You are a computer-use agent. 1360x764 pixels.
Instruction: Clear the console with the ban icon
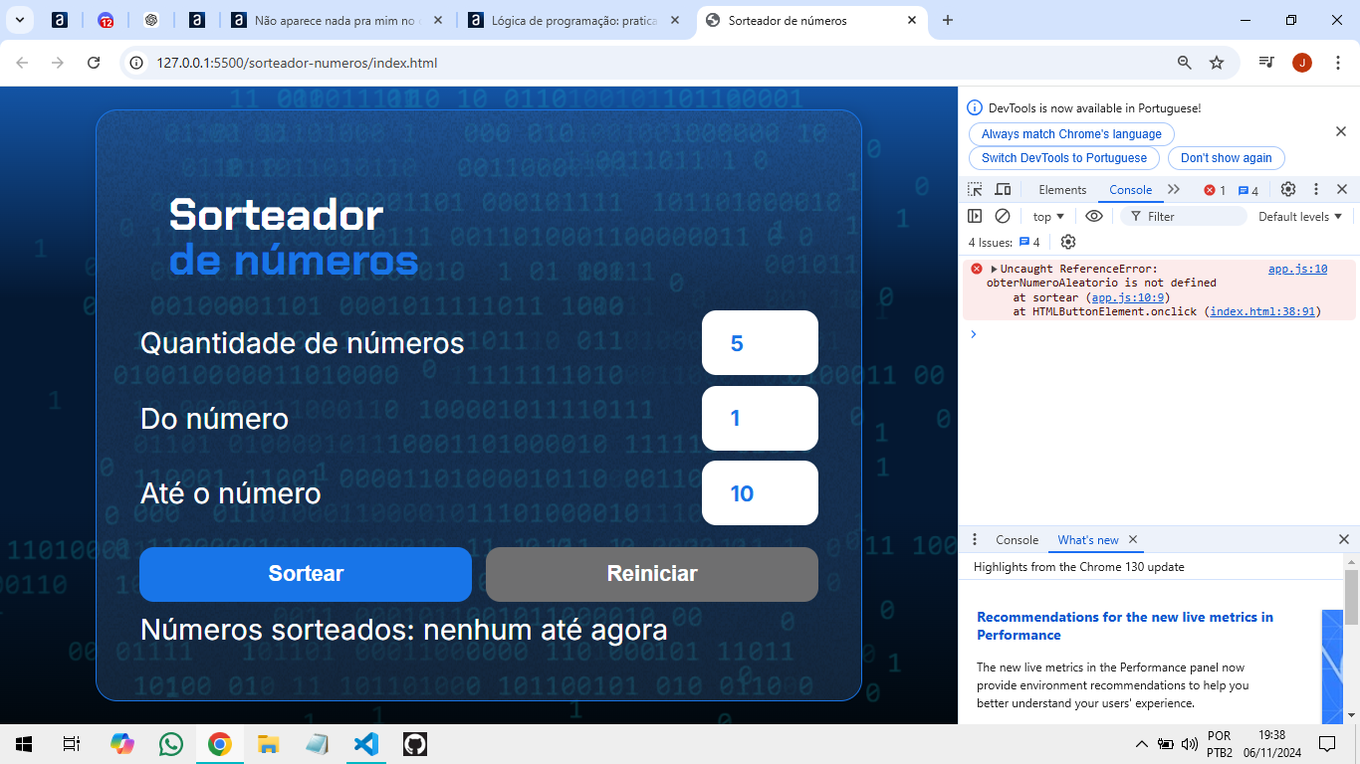pos(1003,216)
